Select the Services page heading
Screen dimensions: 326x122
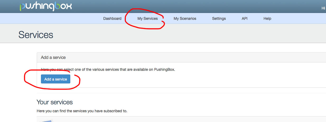coord(36,35)
